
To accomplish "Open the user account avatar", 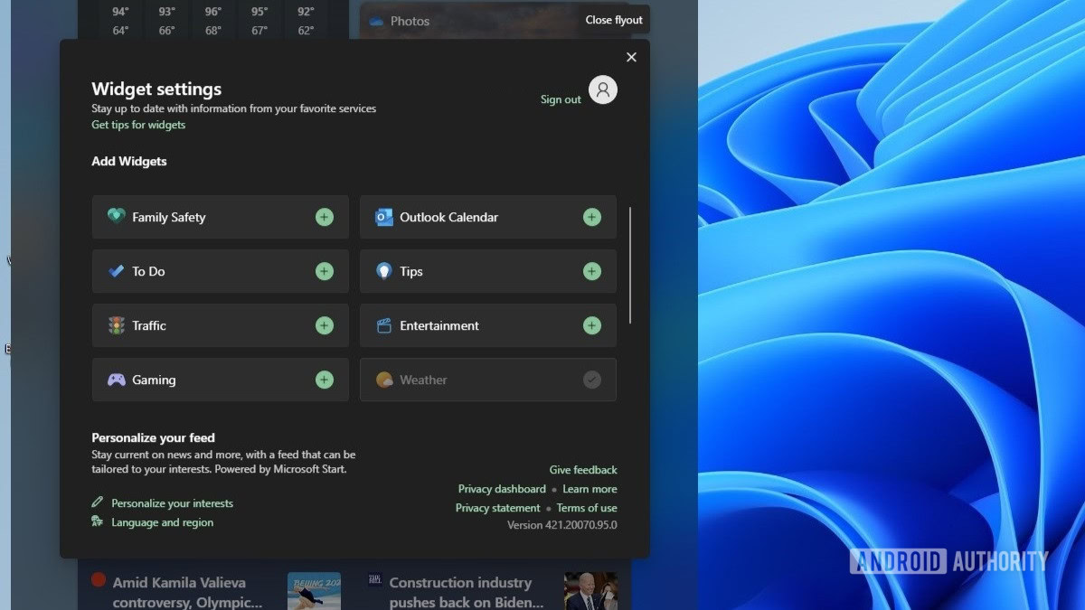I will click(x=603, y=89).
